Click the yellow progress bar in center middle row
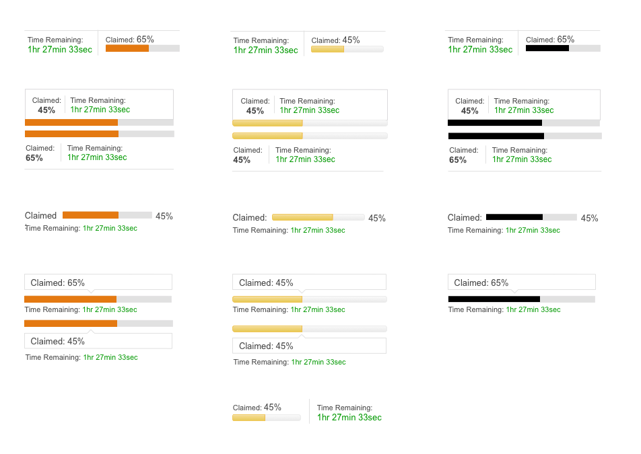The image size is (641, 454). (x=310, y=122)
